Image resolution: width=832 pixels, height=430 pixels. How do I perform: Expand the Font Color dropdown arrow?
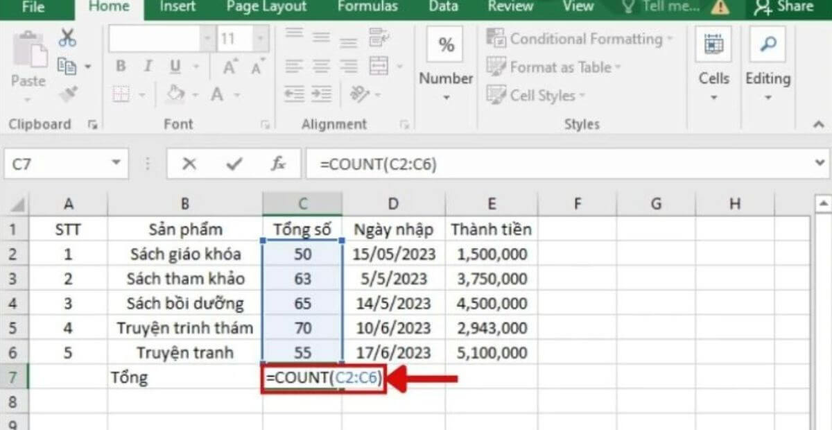pyautogui.click(x=236, y=94)
